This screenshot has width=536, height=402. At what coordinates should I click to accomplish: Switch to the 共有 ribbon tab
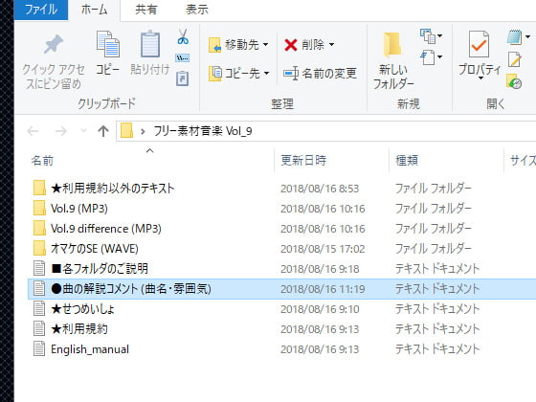click(145, 10)
